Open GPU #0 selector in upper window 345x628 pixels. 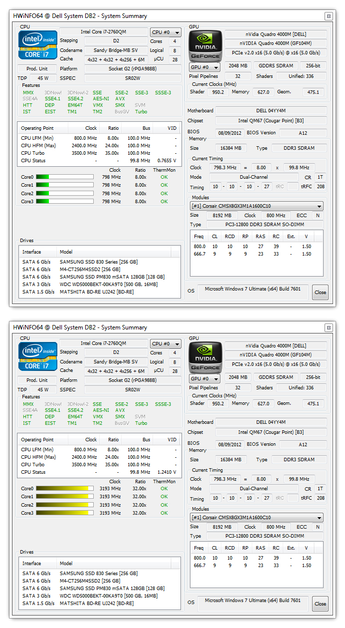[204, 67]
